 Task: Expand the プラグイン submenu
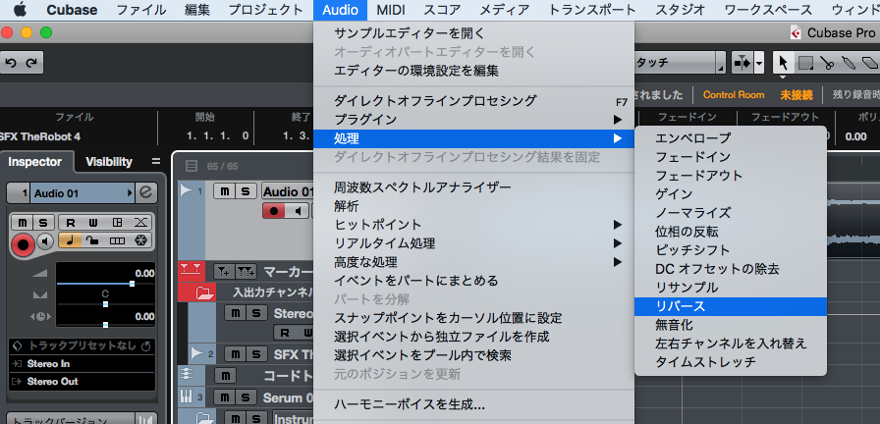(473, 120)
